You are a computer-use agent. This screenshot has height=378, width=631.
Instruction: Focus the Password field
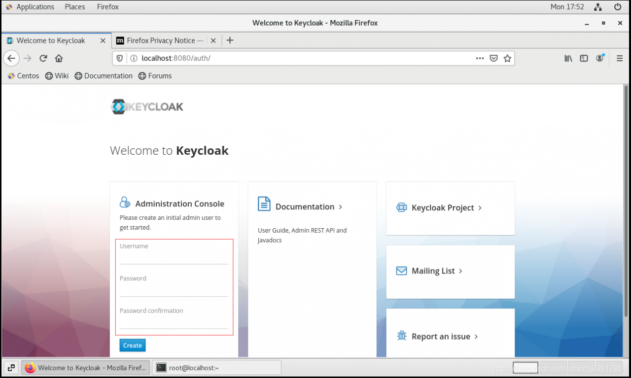pos(174,290)
